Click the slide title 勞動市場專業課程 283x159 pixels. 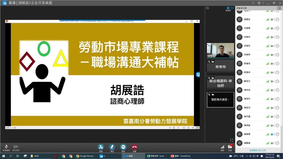tap(129, 47)
